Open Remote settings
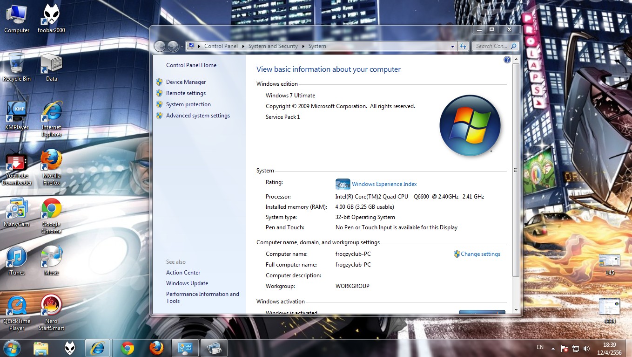This screenshot has height=357, width=632. (186, 93)
